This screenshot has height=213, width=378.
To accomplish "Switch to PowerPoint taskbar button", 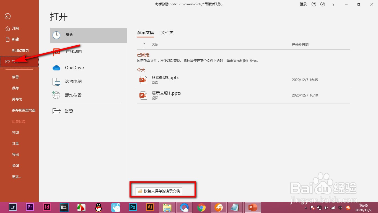I will coord(253,207).
